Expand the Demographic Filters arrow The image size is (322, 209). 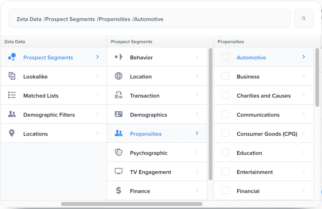pyautogui.click(x=97, y=114)
